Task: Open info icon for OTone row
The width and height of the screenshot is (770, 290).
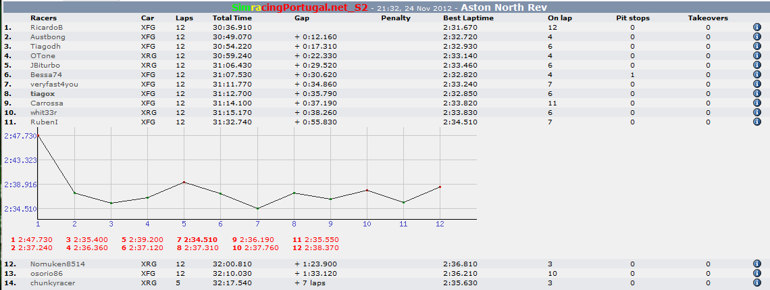Action: coord(756,55)
